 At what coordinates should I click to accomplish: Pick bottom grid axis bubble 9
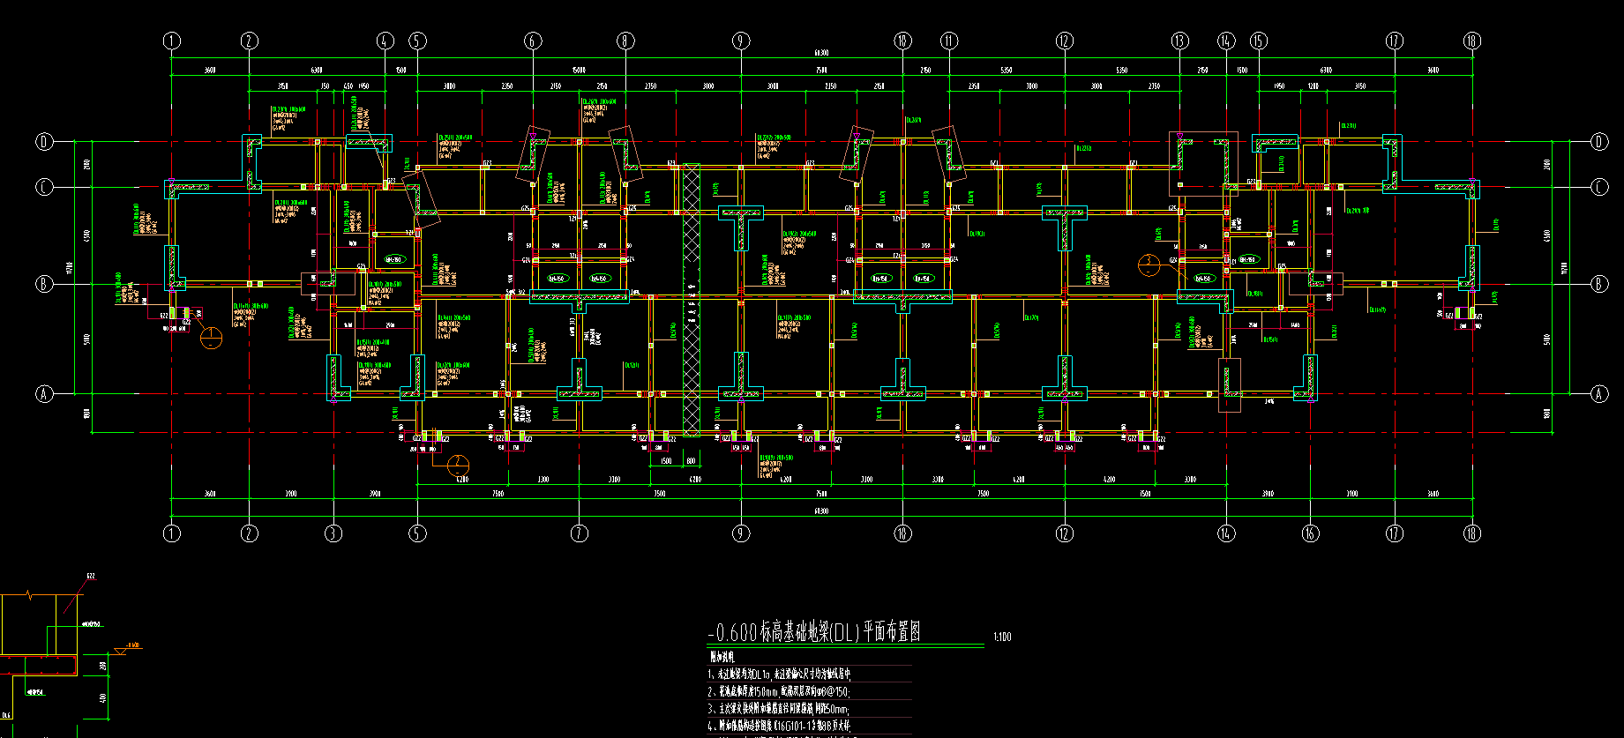[x=740, y=533]
